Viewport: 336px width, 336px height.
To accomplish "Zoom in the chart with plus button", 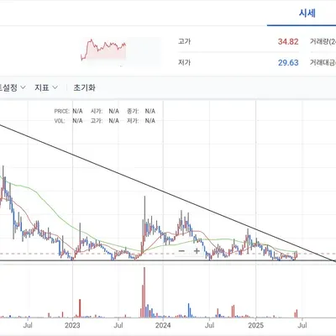I will tap(197, 251).
